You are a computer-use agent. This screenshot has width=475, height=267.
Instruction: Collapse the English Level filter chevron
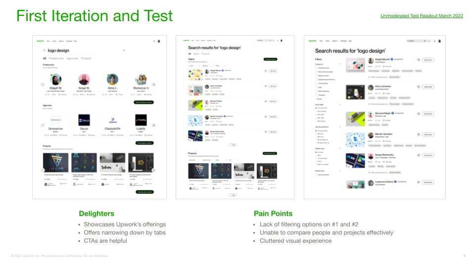point(340,148)
